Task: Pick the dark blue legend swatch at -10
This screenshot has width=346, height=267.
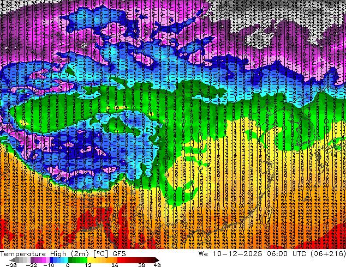Action: click(51, 260)
